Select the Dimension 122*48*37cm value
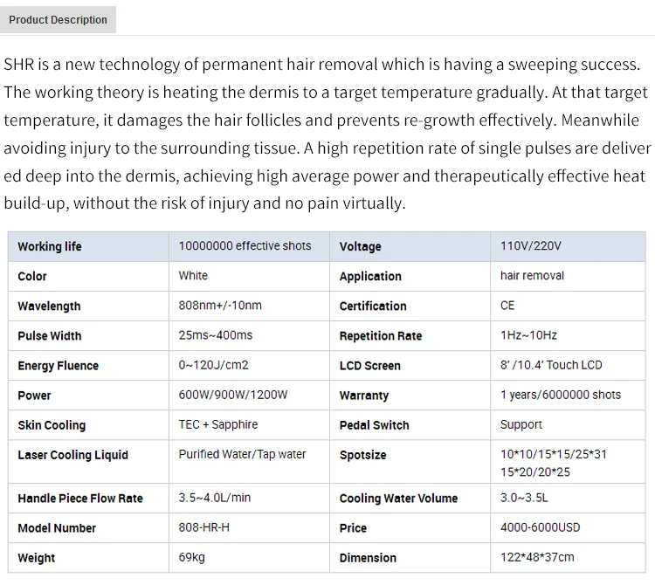The image size is (655, 585). coord(537,557)
